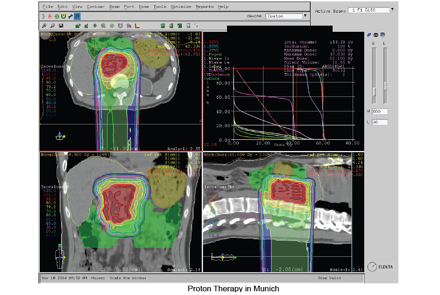Click the greyed-out last toolbar icon
This screenshot has height=295, width=440.
[x=197, y=26]
